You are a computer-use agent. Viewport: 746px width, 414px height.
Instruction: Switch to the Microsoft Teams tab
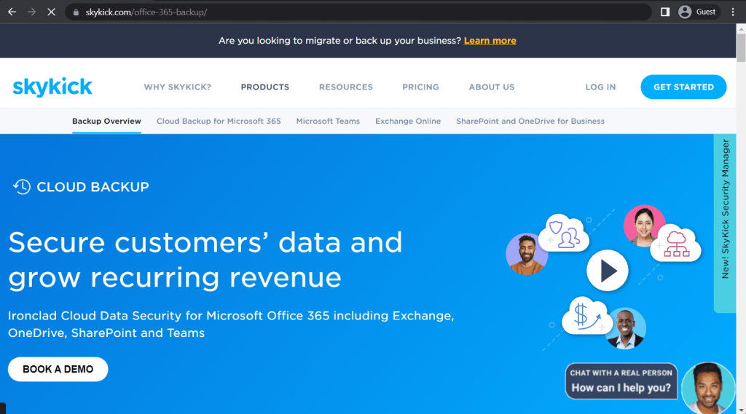(x=328, y=122)
